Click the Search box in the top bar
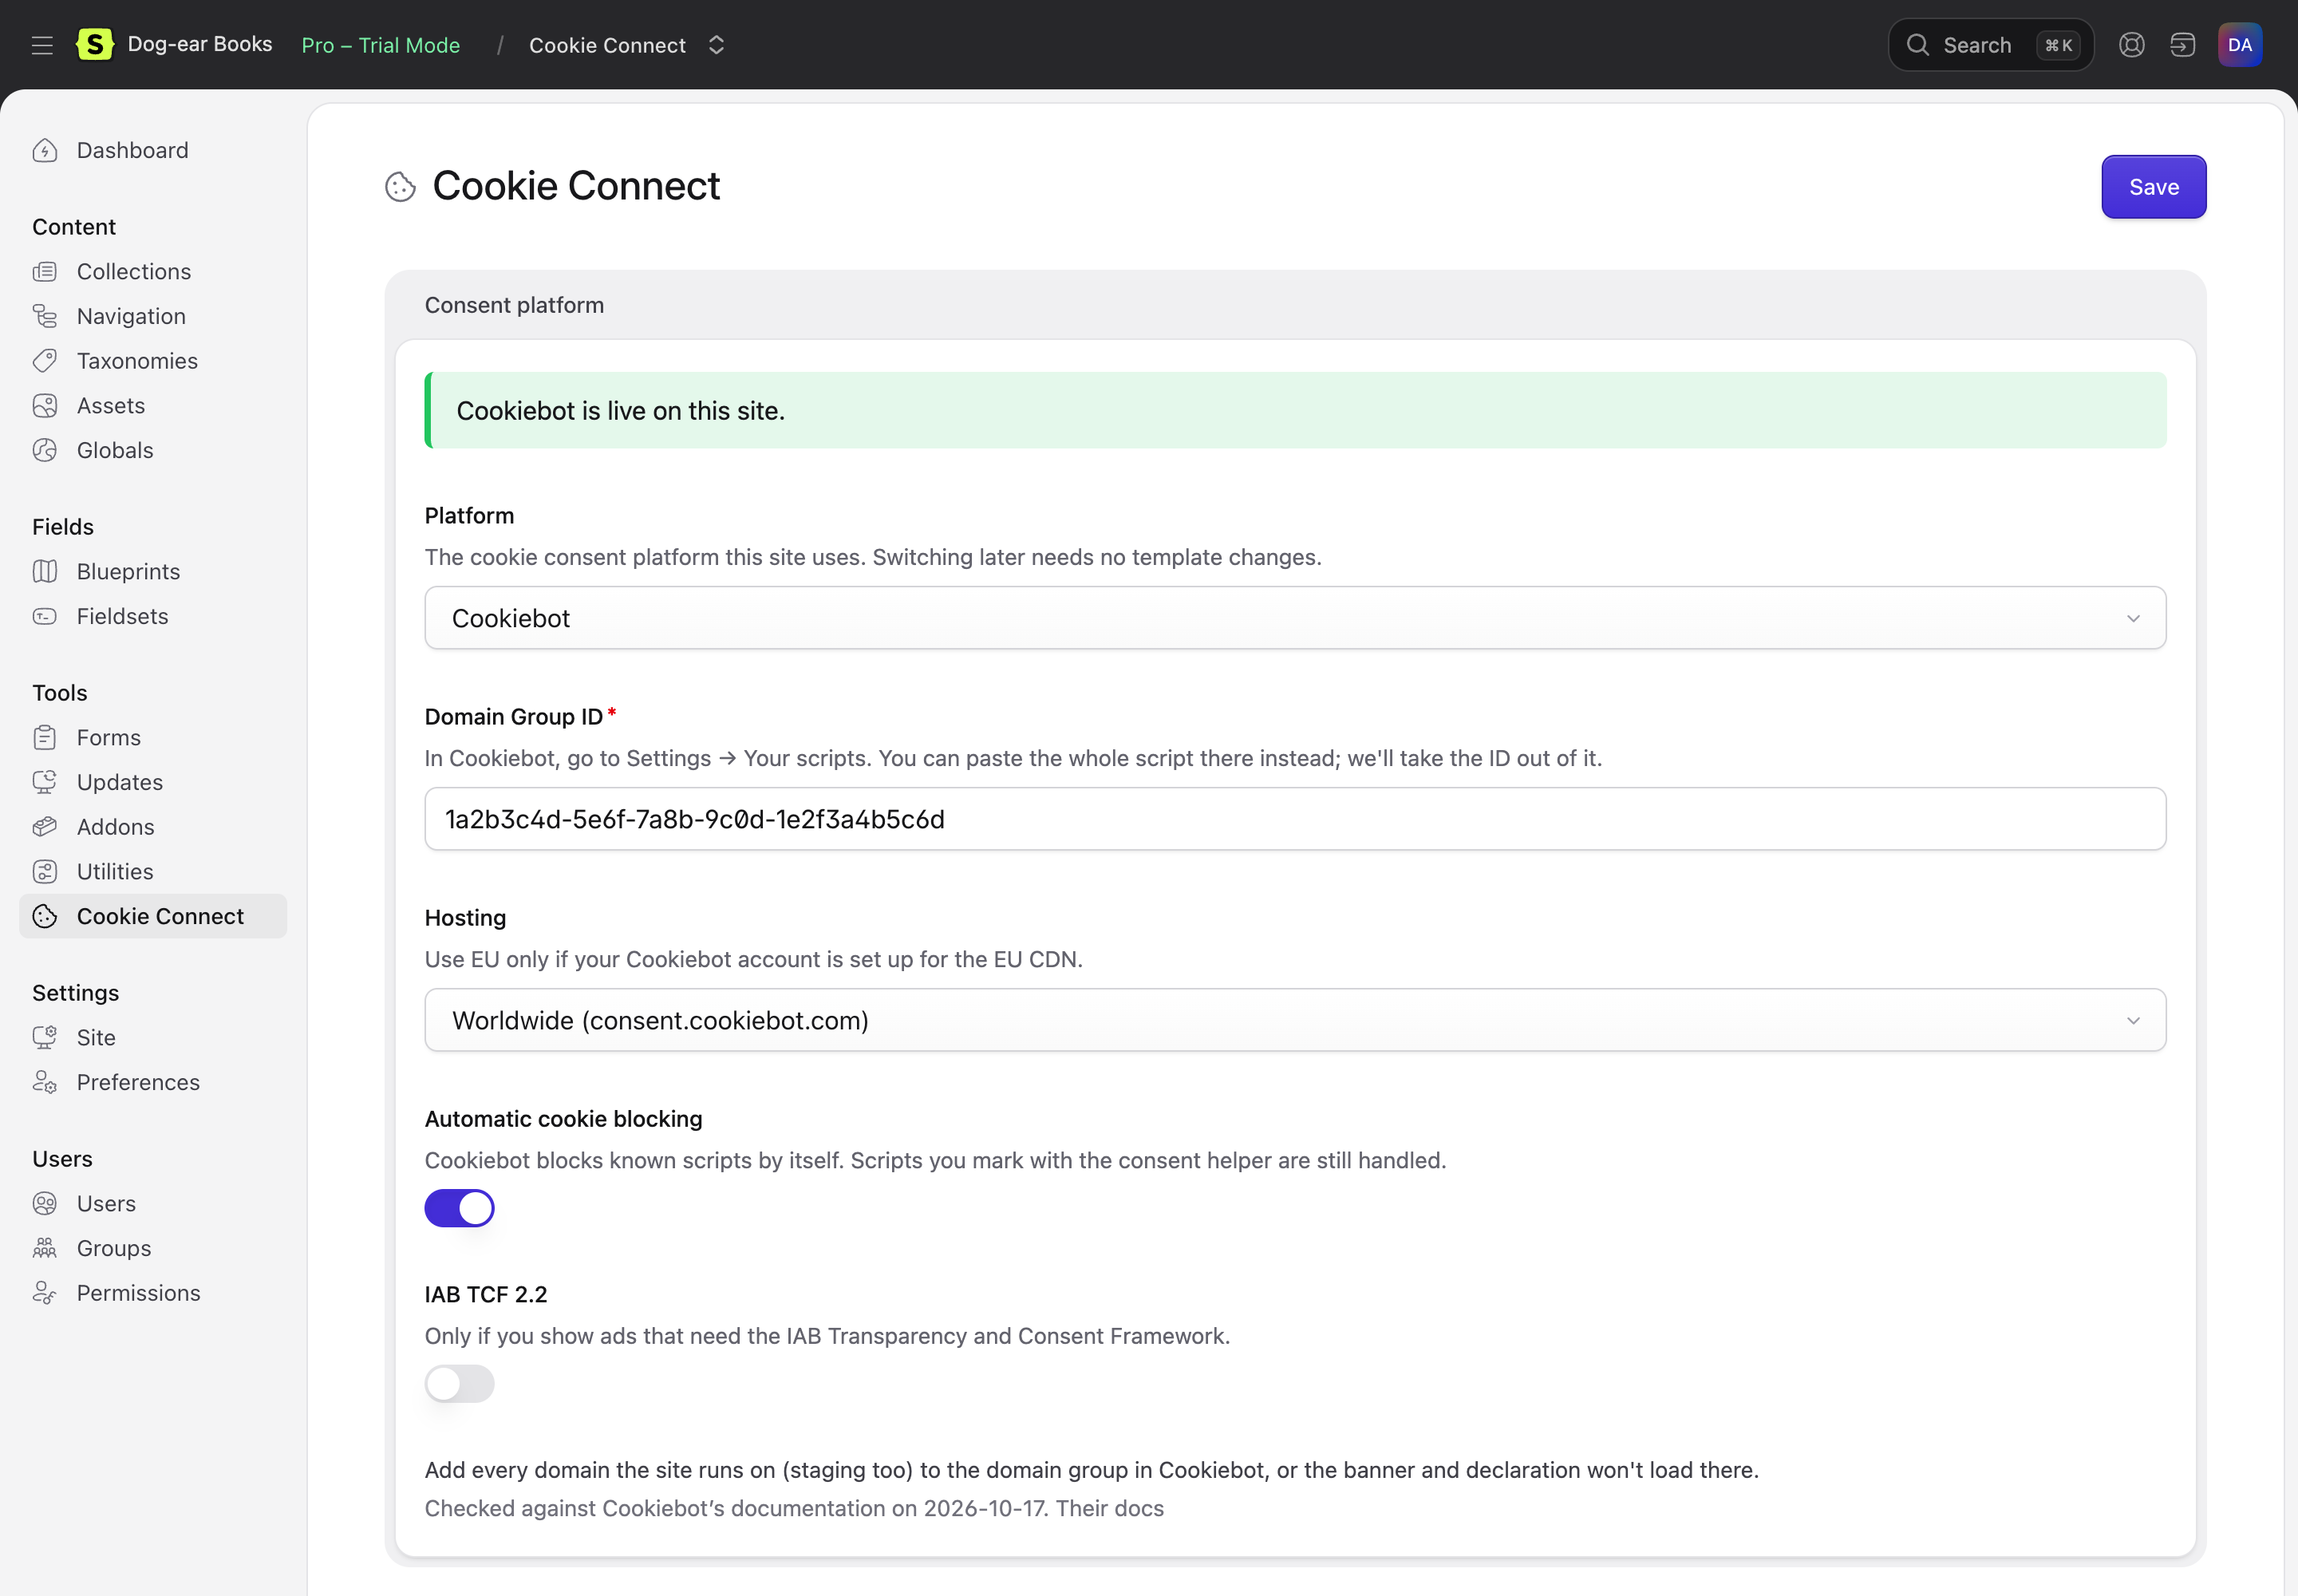The width and height of the screenshot is (2298, 1596). coord(1990,45)
